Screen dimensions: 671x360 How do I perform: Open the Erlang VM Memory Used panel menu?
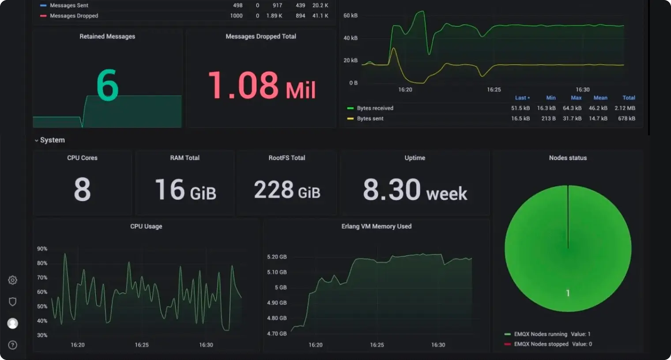pos(376,226)
